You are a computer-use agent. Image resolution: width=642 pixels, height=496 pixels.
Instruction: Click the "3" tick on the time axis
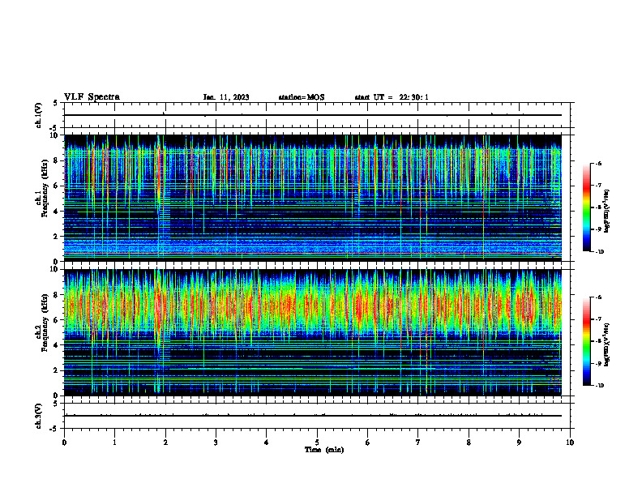216,443
